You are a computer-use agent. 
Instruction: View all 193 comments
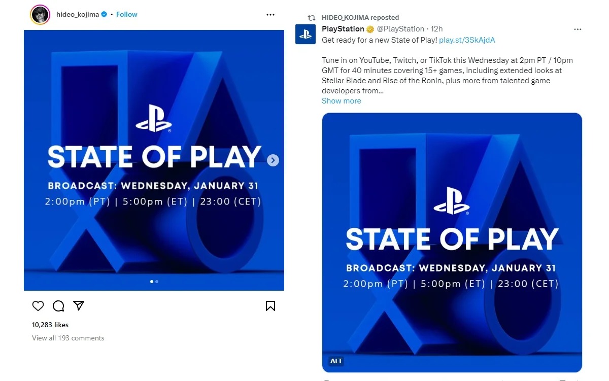(x=67, y=337)
